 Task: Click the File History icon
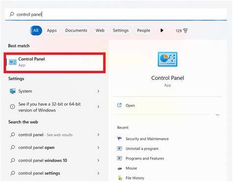click(x=120, y=178)
